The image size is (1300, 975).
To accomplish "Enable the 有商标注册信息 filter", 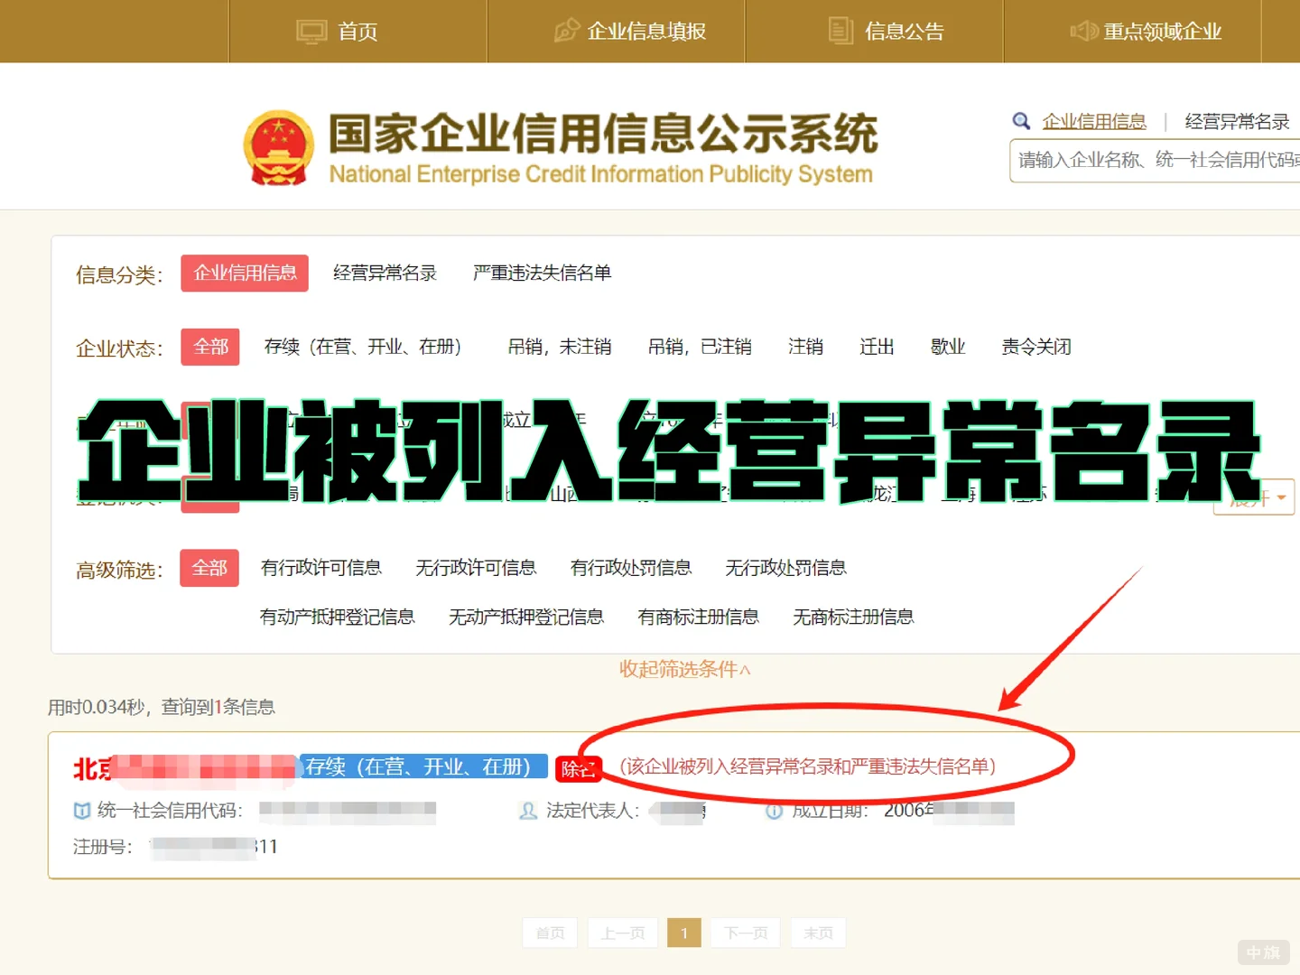I will tap(698, 617).
